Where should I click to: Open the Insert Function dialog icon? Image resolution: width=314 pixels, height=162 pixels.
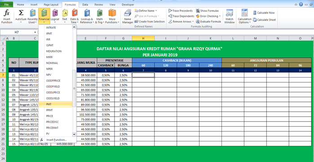7,17
